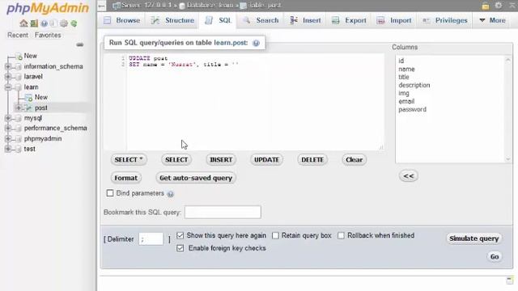Select email in Columns list
Image resolution: width=518 pixels, height=291 pixels.
(x=406, y=101)
